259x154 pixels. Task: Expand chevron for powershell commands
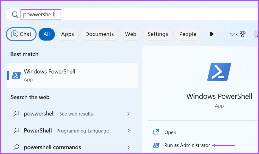(128, 147)
